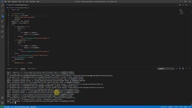Click the 'exit(0)' code line

pyautogui.click(x=17, y=19)
